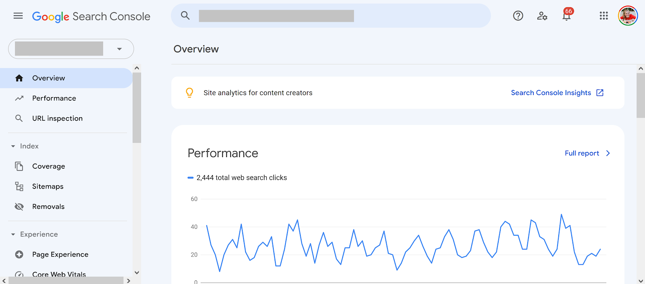The height and width of the screenshot is (284, 645).
Task: Collapse the Index section
Action: tap(13, 146)
